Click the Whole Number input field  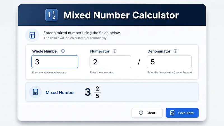click(x=55, y=62)
